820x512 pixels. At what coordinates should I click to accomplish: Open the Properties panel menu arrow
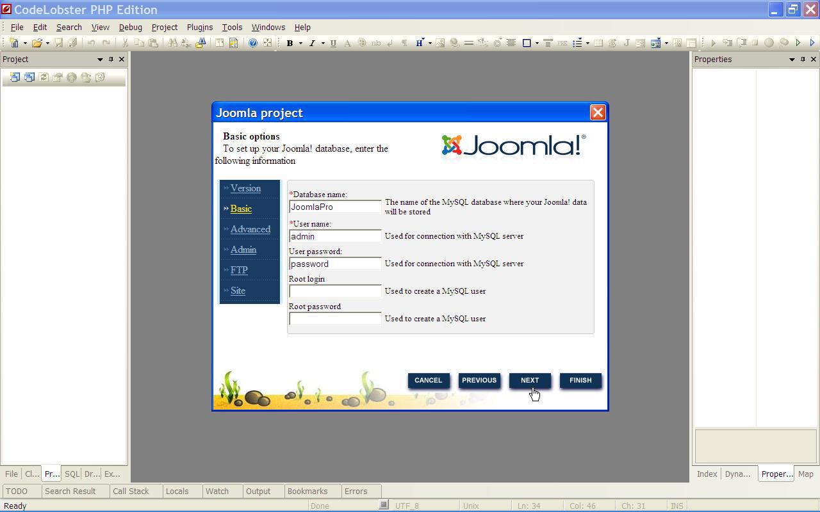792,59
